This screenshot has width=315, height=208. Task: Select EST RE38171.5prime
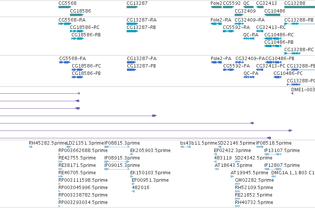(77, 166)
